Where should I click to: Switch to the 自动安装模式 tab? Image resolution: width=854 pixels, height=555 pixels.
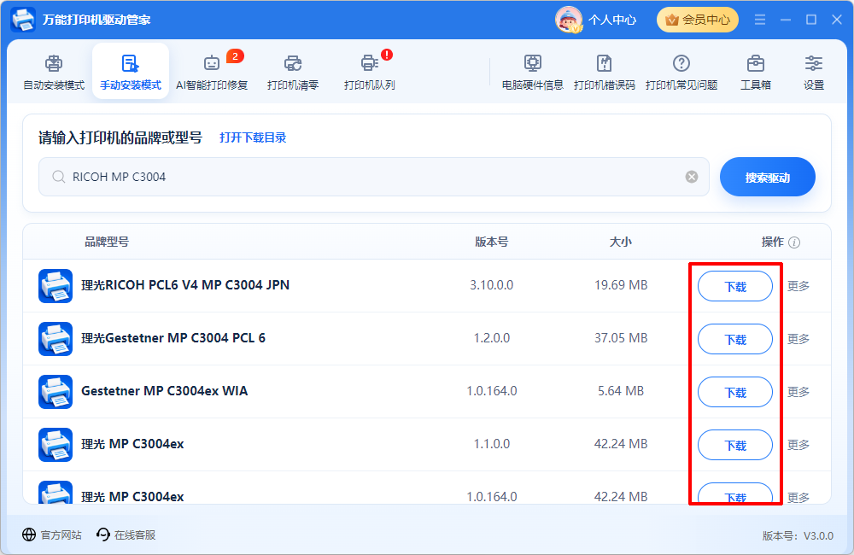(54, 72)
